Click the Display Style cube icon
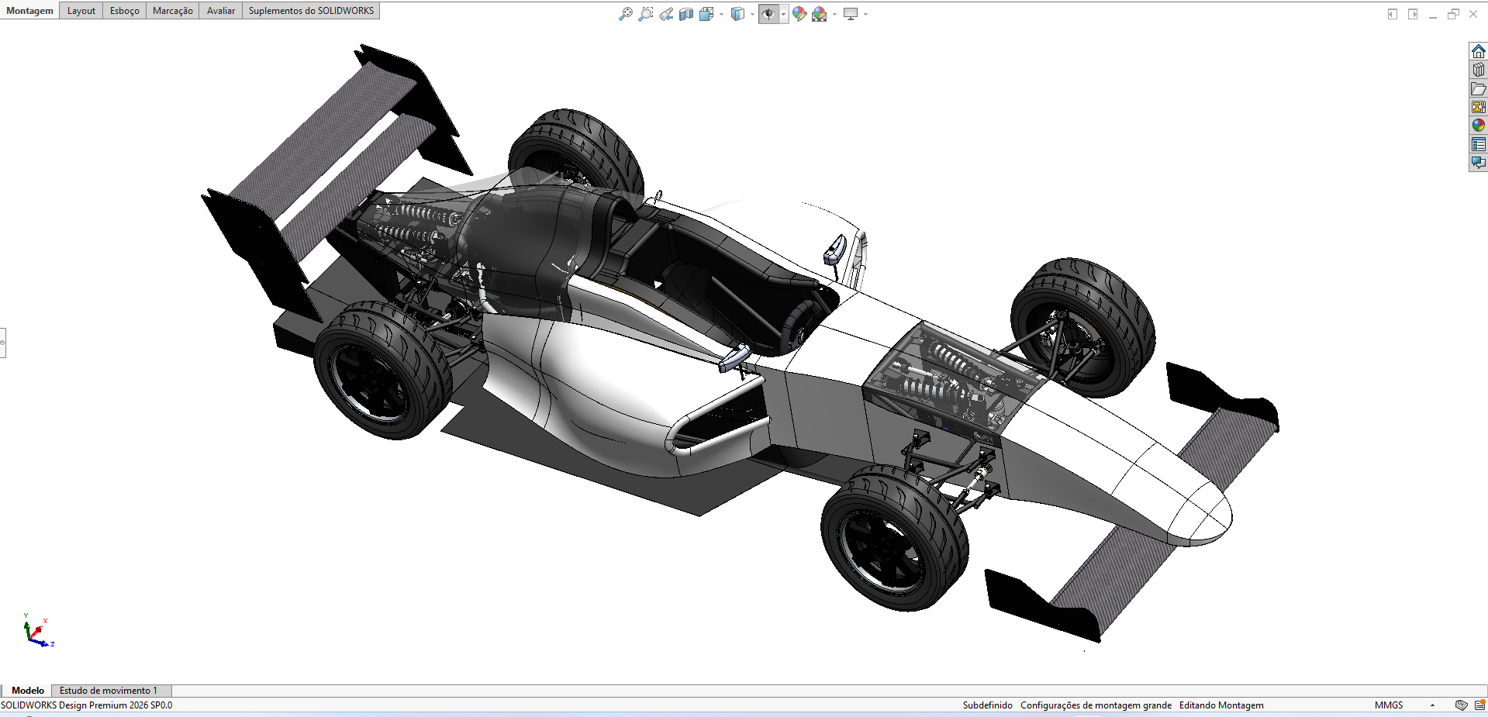1488x717 pixels. 737,14
